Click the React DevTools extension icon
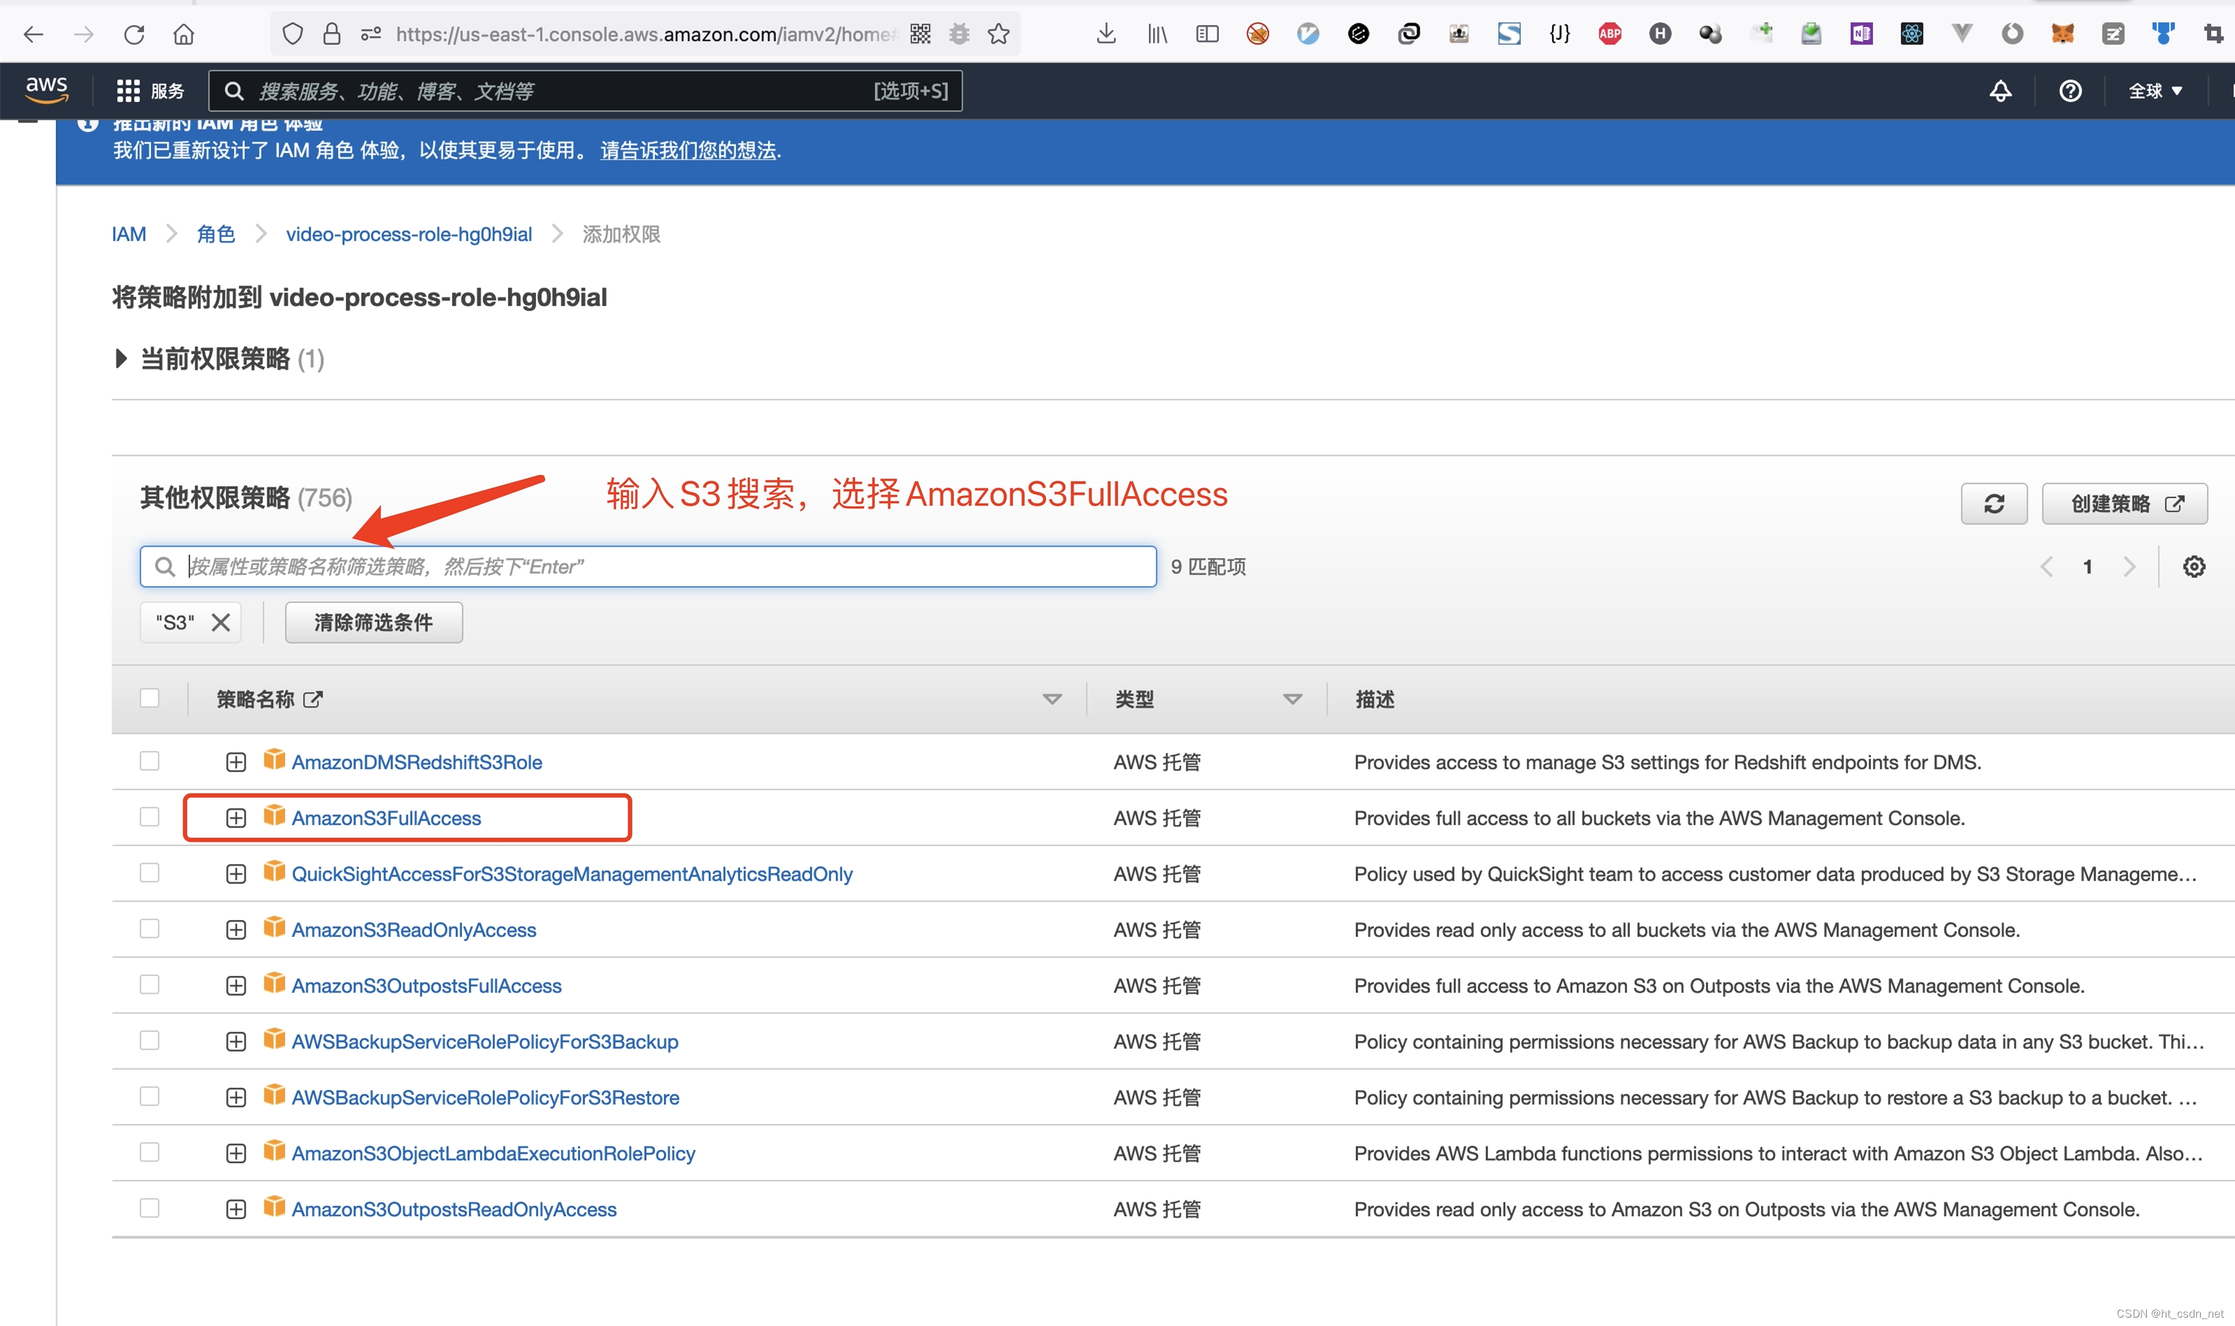The width and height of the screenshot is (2235, 1326). point(1911,34)
